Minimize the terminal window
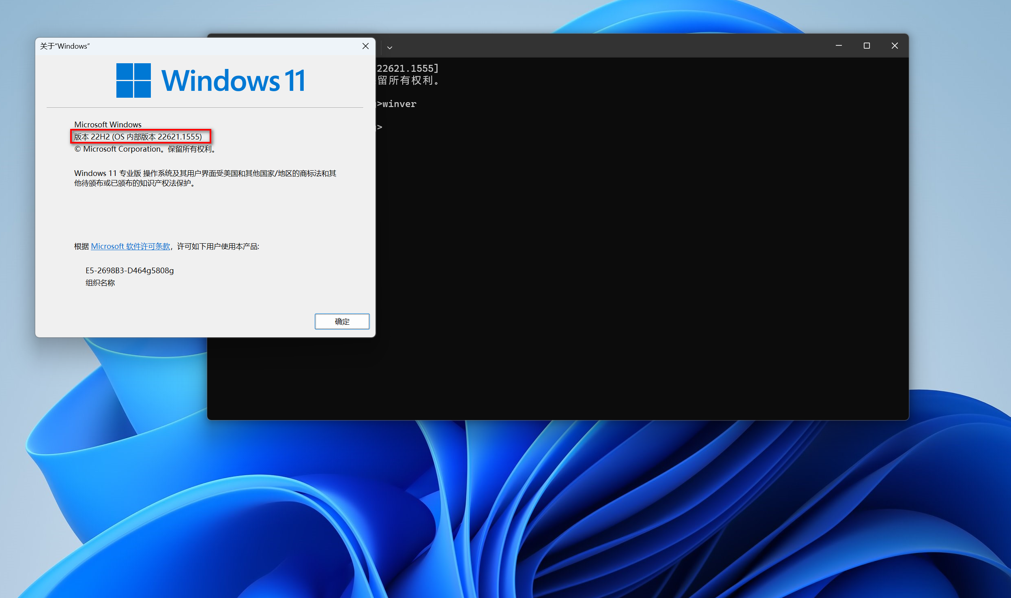1011x598 pixels. point(839,46)
